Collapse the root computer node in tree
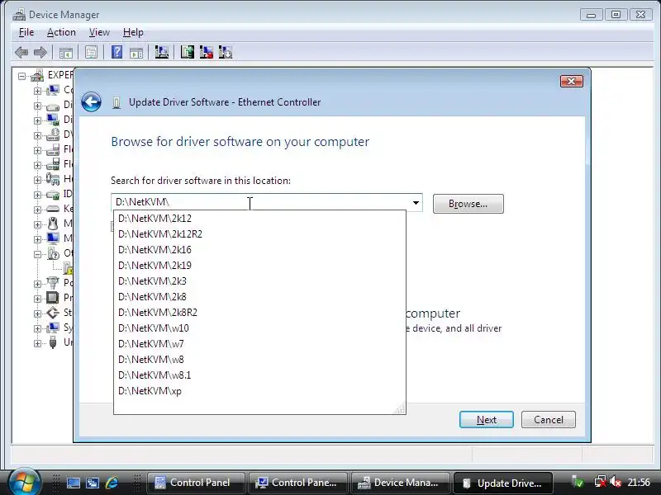This screenshot has height=495, width=661. [x=21, y=76]
